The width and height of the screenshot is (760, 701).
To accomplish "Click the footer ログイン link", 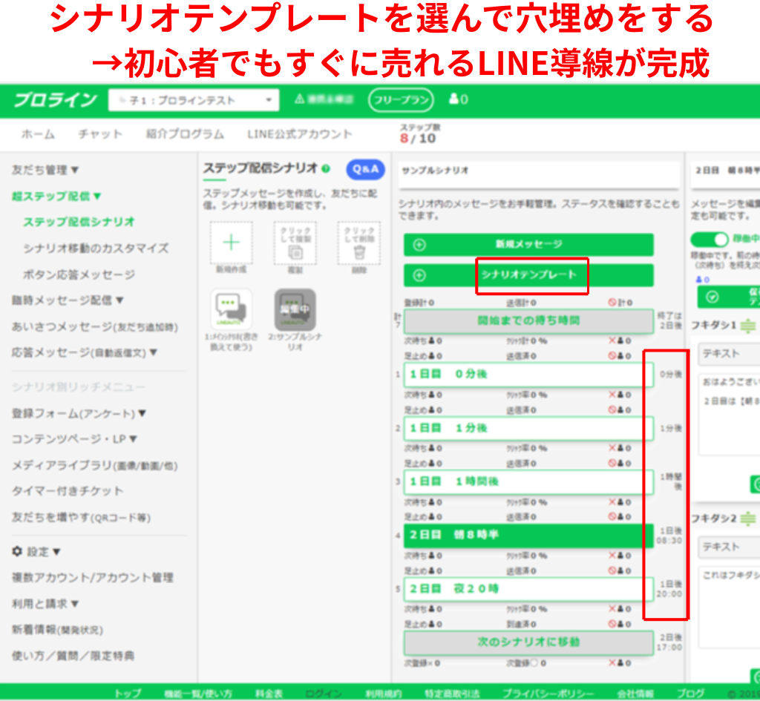I will [x=324, y=694].
